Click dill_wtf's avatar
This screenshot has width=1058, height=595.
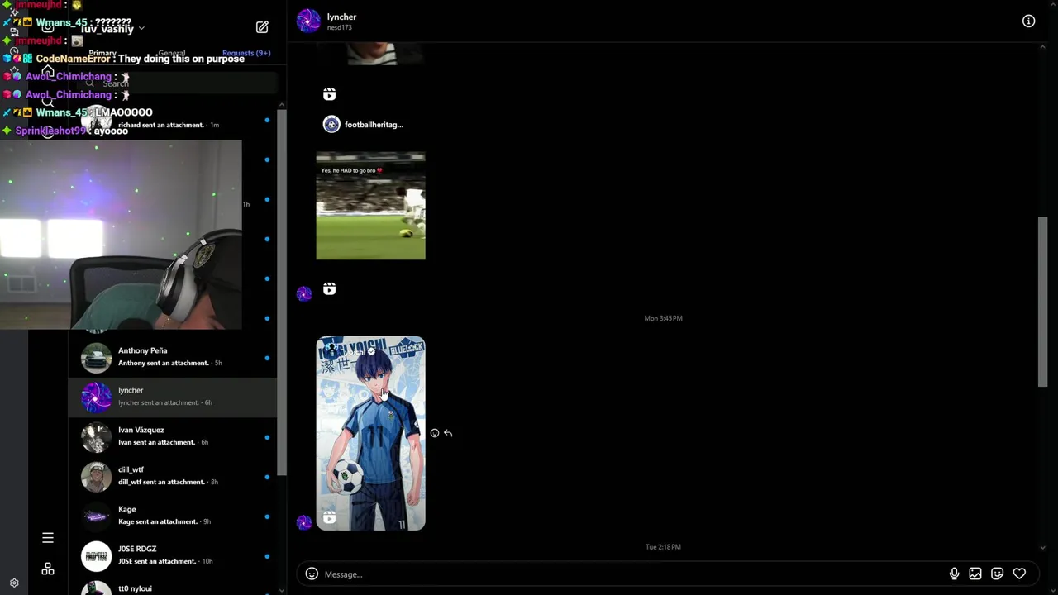click(x=96, y=477)
